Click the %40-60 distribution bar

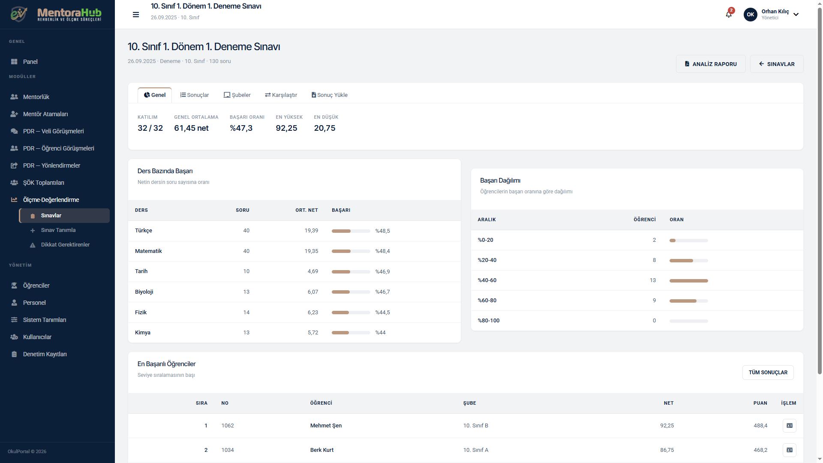point(688,281)
